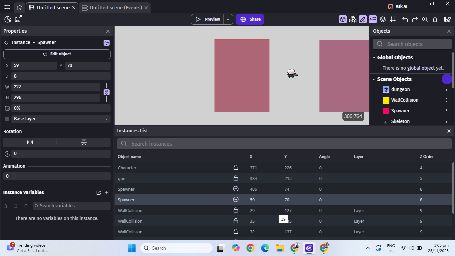Image resolution: width=455 pixels, height=256 pixels.
Task: Toggle the grid icon in toolbar
Action: 393,19
